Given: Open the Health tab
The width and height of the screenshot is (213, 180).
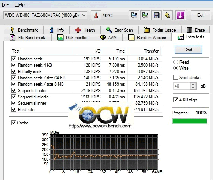Looking at the screenshot, I should click(85, 30).
